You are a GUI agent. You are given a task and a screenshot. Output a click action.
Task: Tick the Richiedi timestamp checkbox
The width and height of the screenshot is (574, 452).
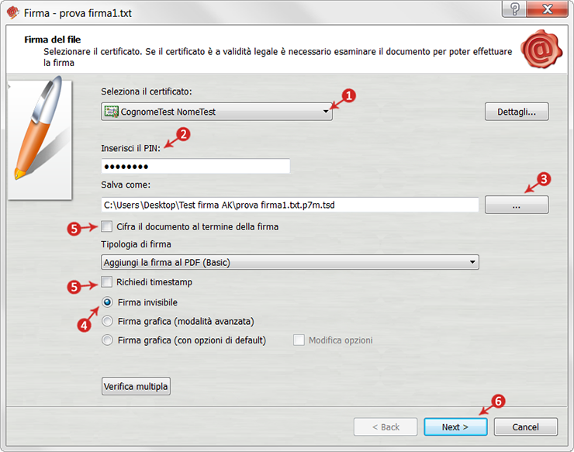[106, 281]
